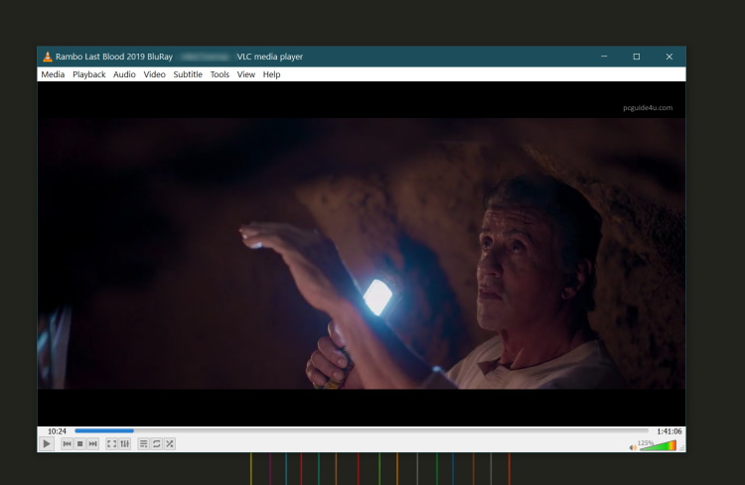Expand the Subtitle menu
Image resolution: width=745 pixels, height=485 pixels.
[x=188, y=74]
